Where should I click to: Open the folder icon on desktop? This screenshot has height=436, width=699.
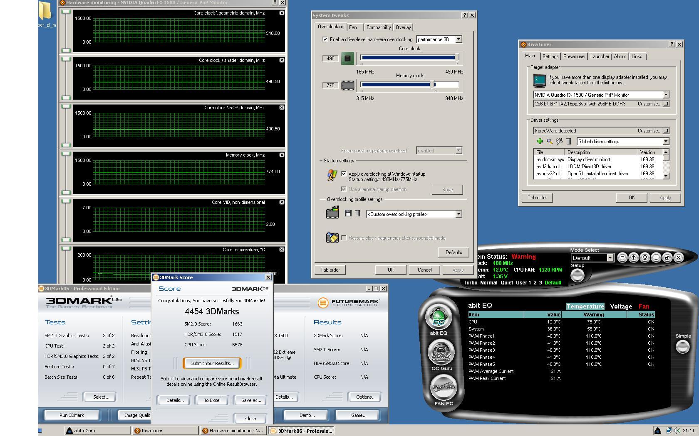(45, 11)
